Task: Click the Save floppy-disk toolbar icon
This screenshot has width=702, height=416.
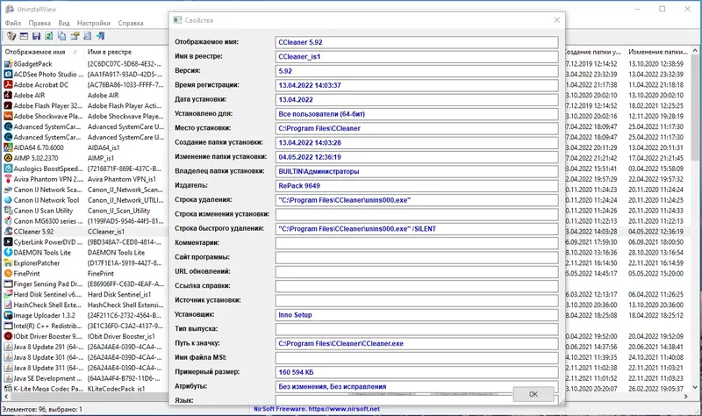Action: tap(36, 36)
